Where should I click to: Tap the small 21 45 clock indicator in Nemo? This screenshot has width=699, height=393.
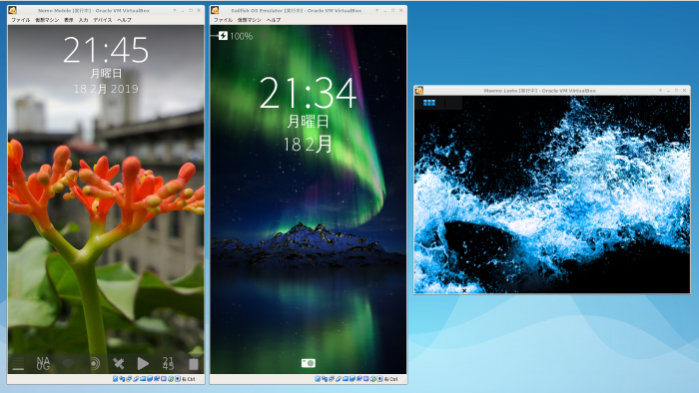click(x=168, y=364)
